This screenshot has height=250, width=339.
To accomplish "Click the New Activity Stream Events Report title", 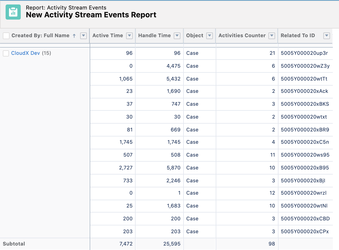I will point(91,15).
